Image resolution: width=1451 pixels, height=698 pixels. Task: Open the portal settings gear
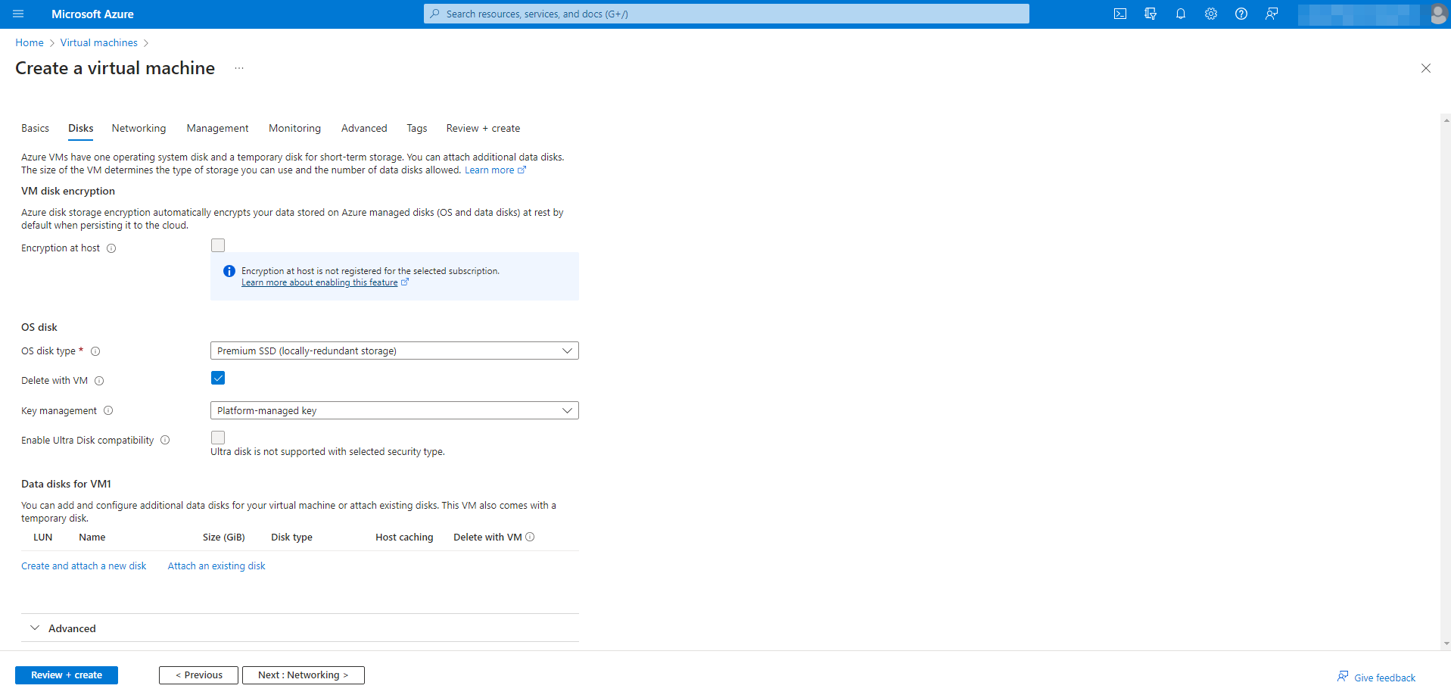(x=1211, y=14)
